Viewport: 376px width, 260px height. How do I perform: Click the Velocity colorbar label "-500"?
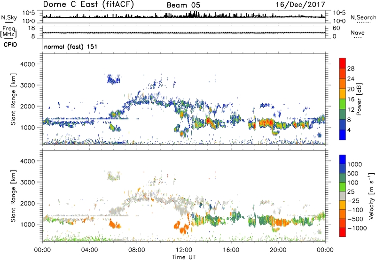pyautogui.click(x=355, y=219)
